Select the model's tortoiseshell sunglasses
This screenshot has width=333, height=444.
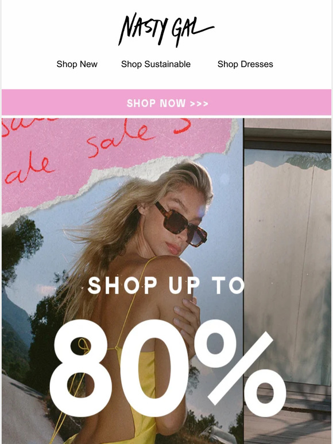click(x=181, y=223)
